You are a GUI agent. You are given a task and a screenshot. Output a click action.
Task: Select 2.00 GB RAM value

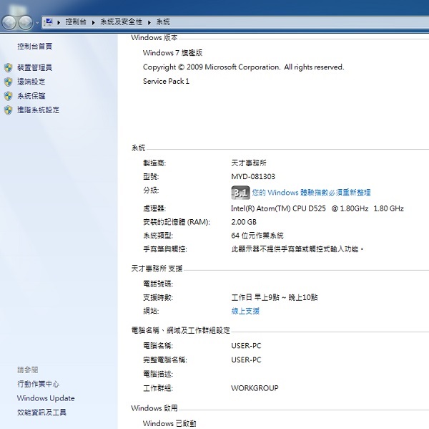pos(244,222)
